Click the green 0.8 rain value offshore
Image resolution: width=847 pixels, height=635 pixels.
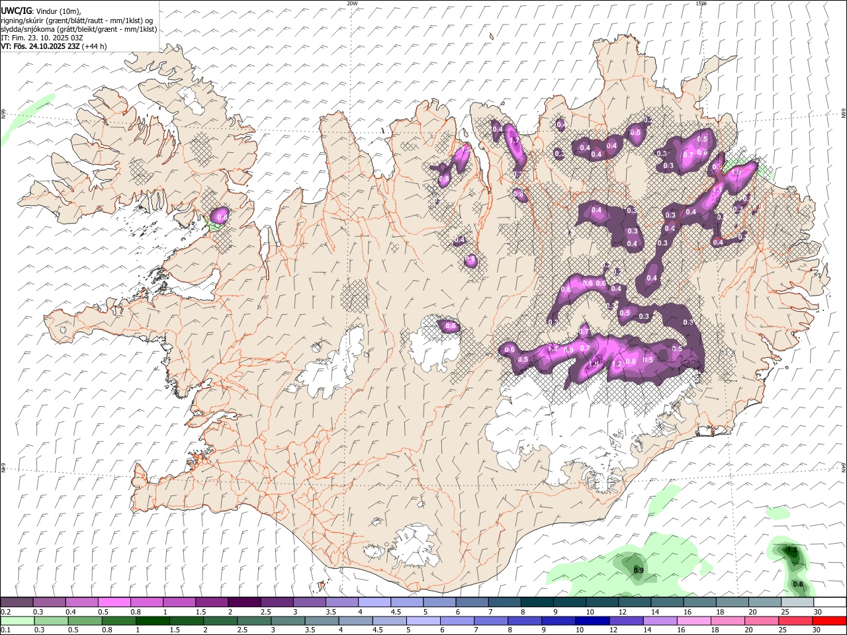point(798,584)
